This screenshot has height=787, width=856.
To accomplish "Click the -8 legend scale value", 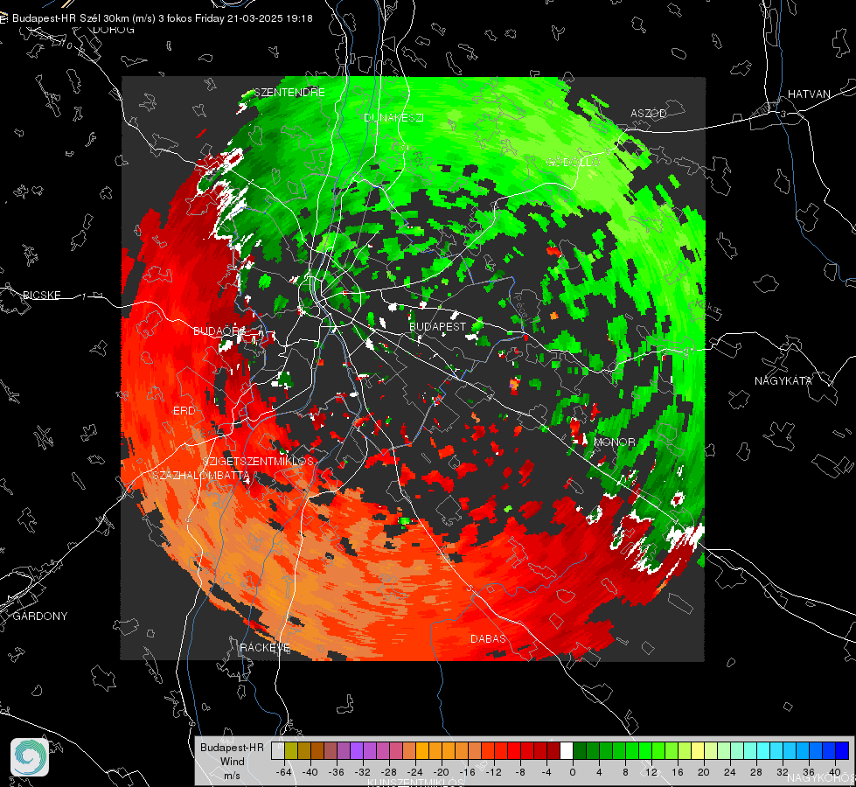I will 520,772.
